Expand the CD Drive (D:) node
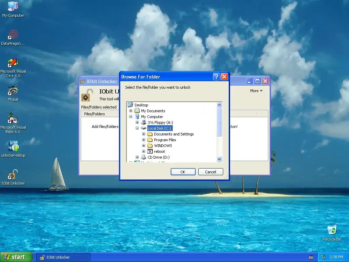 [137, 157]
